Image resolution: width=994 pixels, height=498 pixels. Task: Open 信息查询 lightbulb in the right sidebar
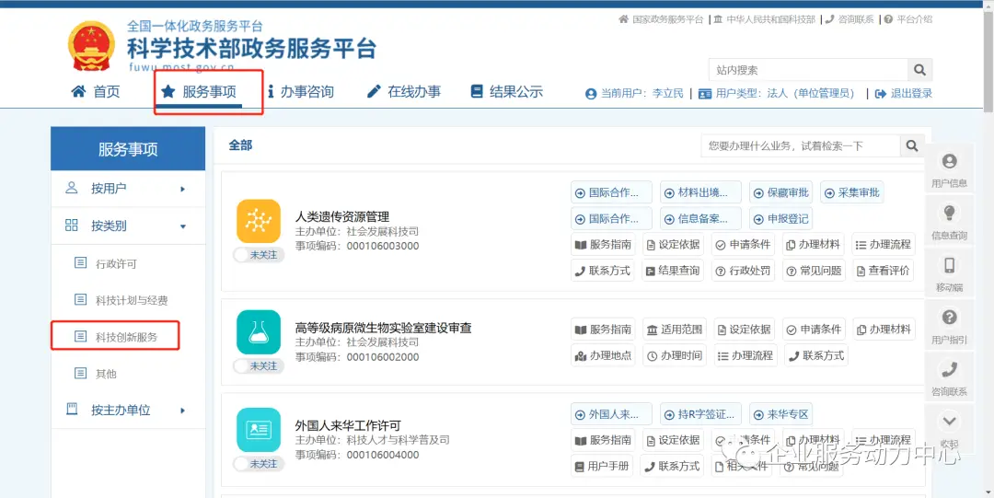click(949, 221)
